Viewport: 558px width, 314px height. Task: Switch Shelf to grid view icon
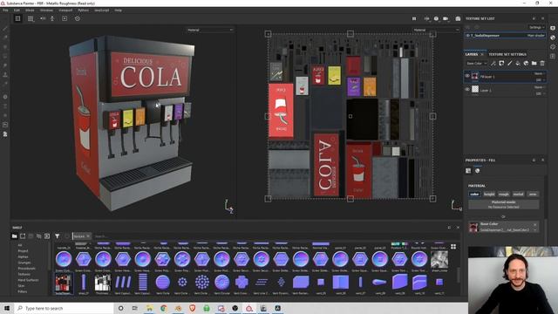[x=453, y=246]
